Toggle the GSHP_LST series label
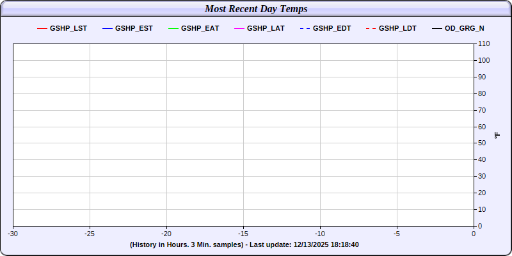Screen dimensions: 512x256 (68, 29)
